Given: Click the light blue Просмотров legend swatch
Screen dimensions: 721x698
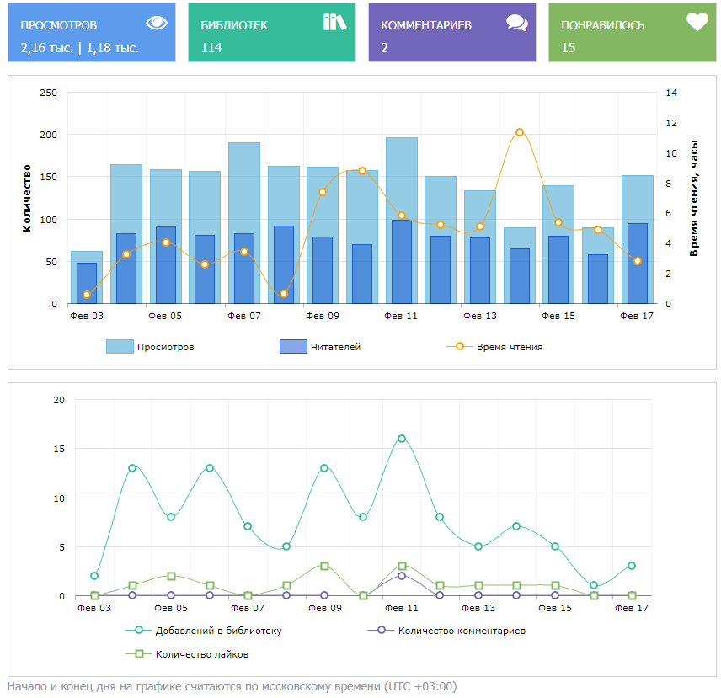Looking at the screenshot, I should pyautogui.click(x=119, y=347).
